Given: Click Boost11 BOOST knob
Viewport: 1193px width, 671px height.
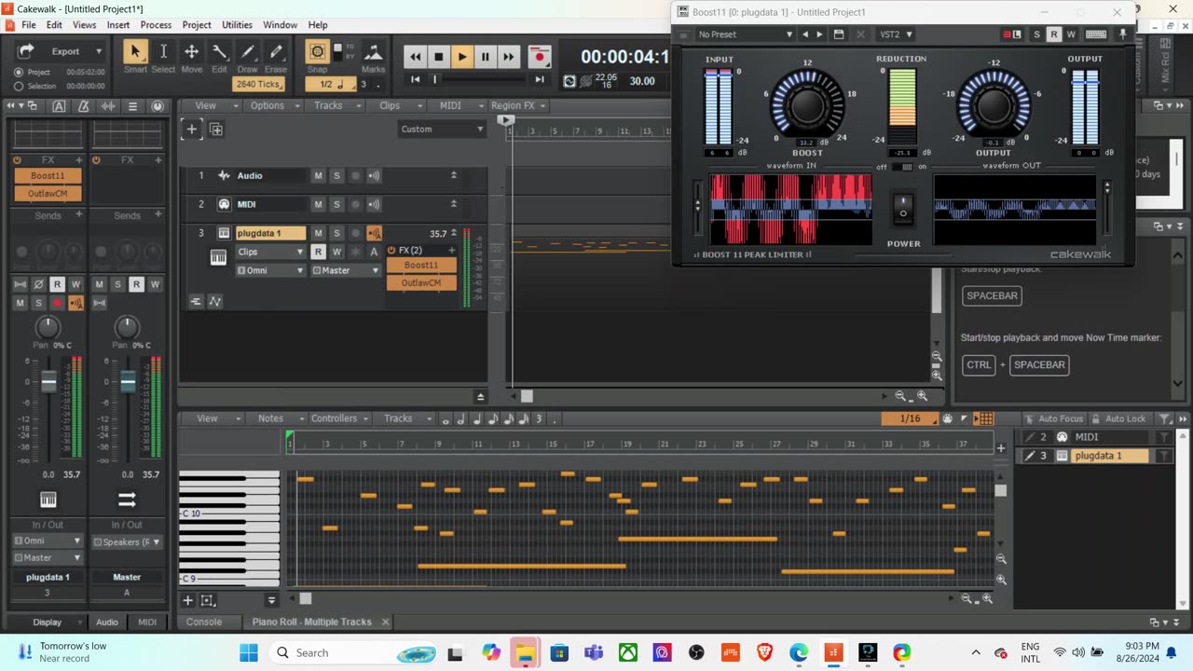Looking at the screenshot, I should 807,105.
